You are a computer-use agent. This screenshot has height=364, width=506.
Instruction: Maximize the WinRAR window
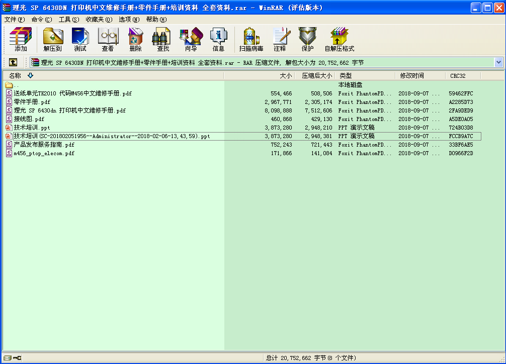487,8
